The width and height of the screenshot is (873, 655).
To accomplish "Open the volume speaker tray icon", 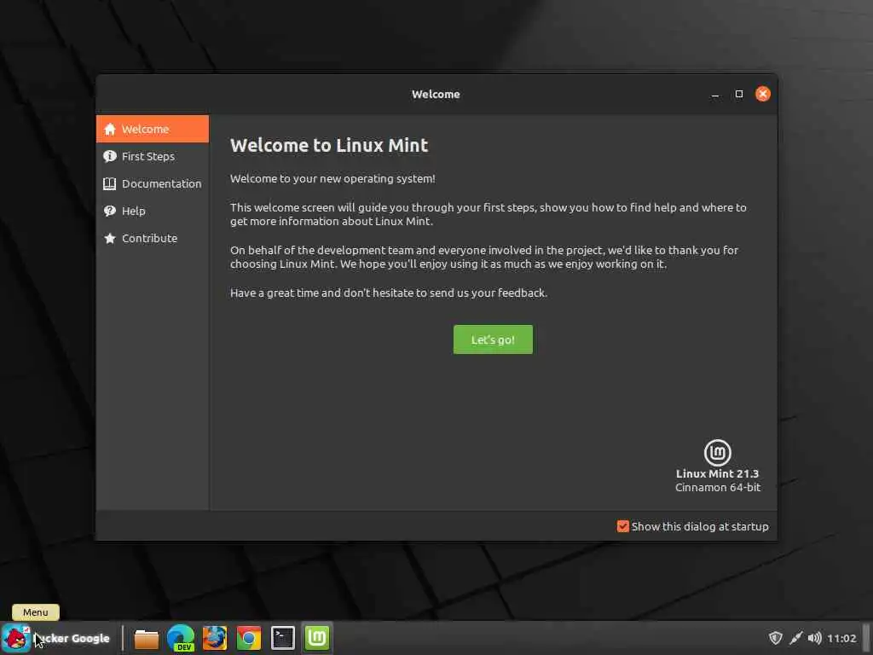I will point(814,638).
